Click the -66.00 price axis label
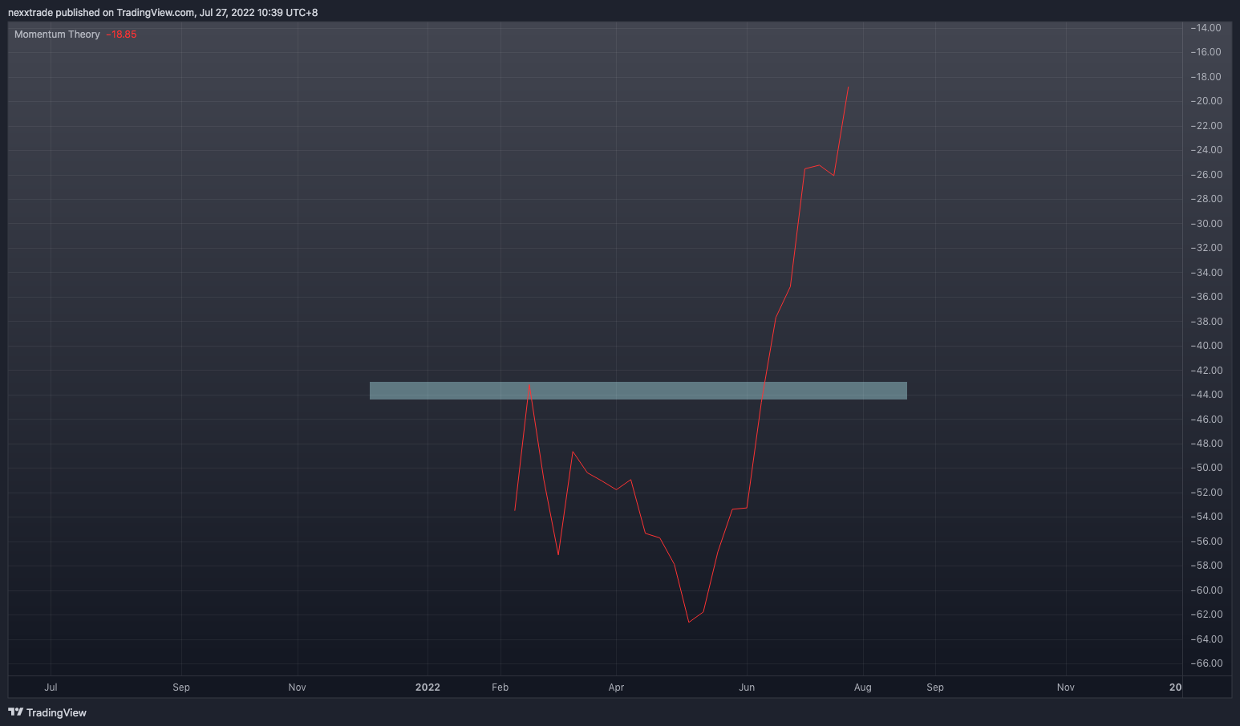 click(1206, 663)
